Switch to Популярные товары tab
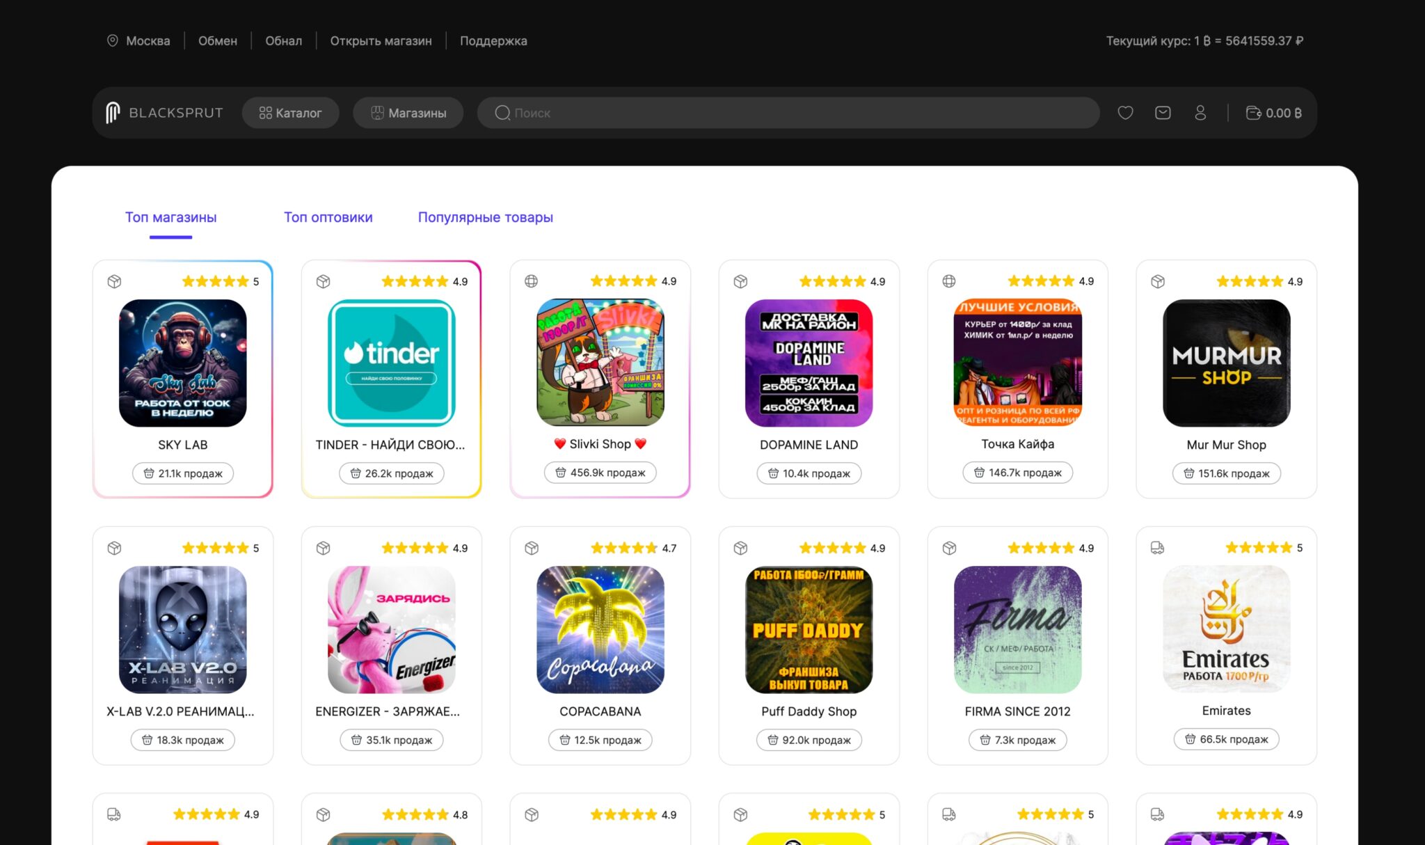Viewport: 1425px width, 845px height. tap(485, 217)
